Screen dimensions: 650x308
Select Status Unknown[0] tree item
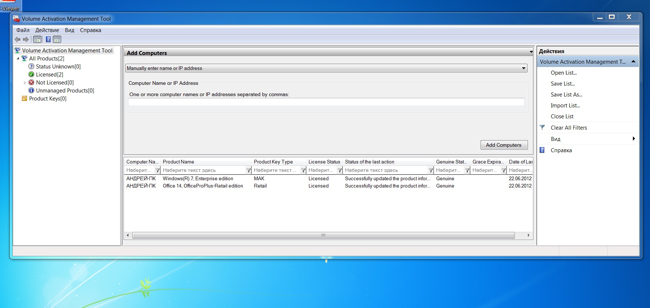pos(58,67)
